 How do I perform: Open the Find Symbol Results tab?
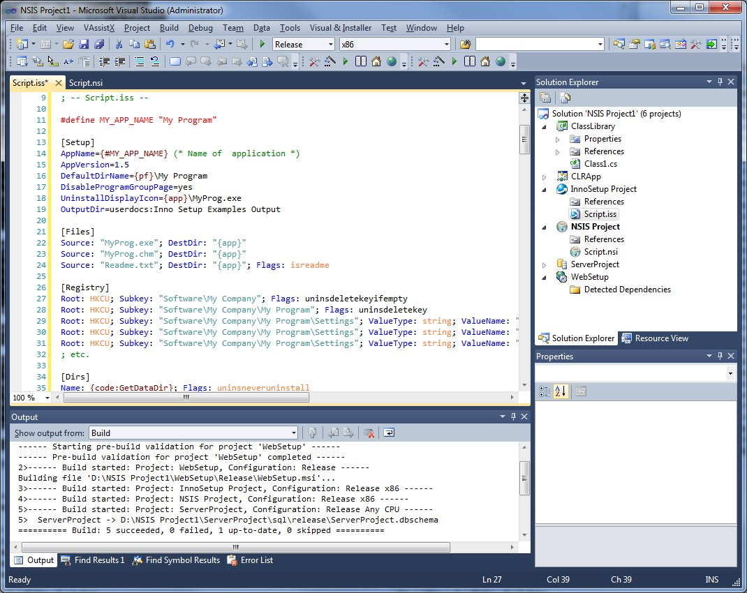176,560
